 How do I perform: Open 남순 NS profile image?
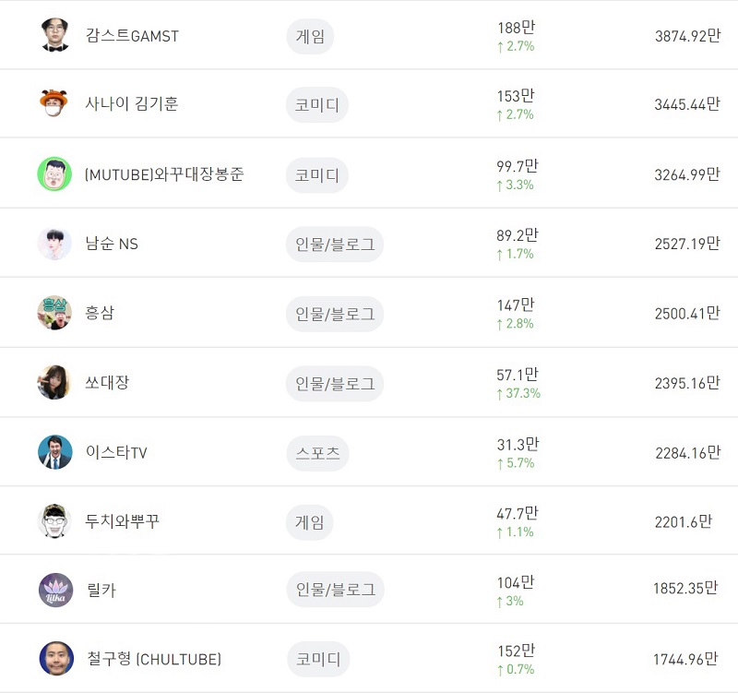click(x=54, y=244)
